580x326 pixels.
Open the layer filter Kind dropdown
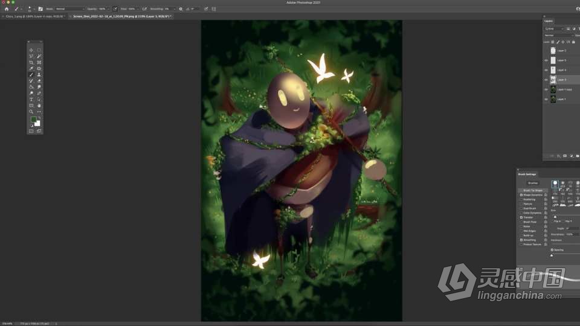coord(554,28)
